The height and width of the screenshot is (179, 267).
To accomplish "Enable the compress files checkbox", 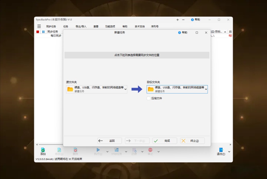I will pyautogui.click(x=148, y=98).
